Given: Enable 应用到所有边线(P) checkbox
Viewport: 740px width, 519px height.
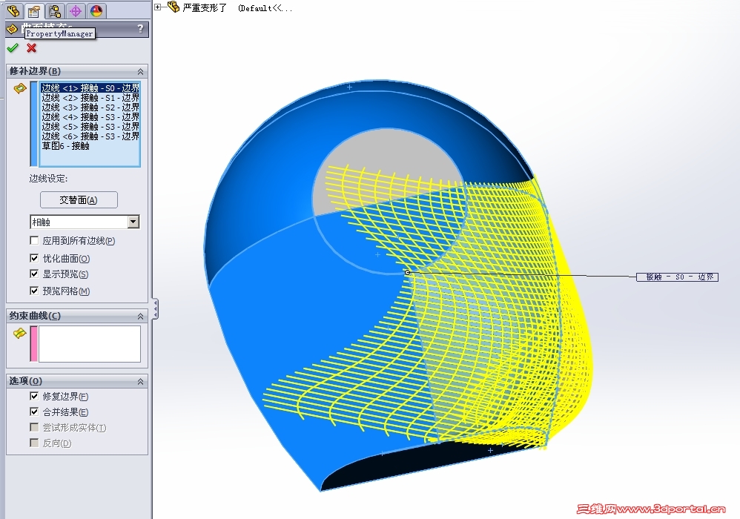Looking at the screenshot, I should pos(34,241).
